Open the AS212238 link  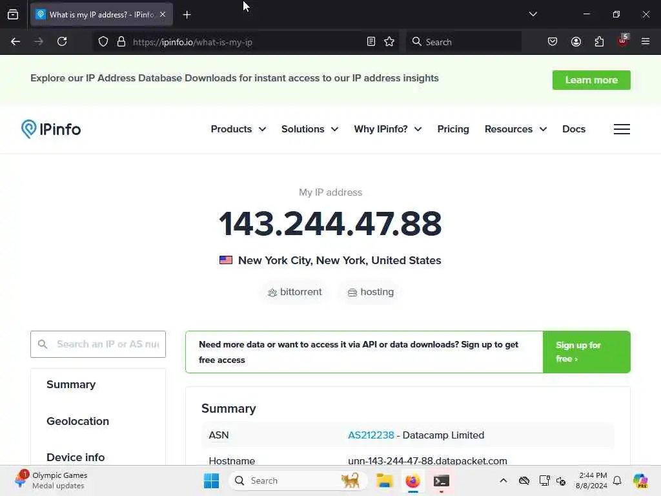point(371,435)
